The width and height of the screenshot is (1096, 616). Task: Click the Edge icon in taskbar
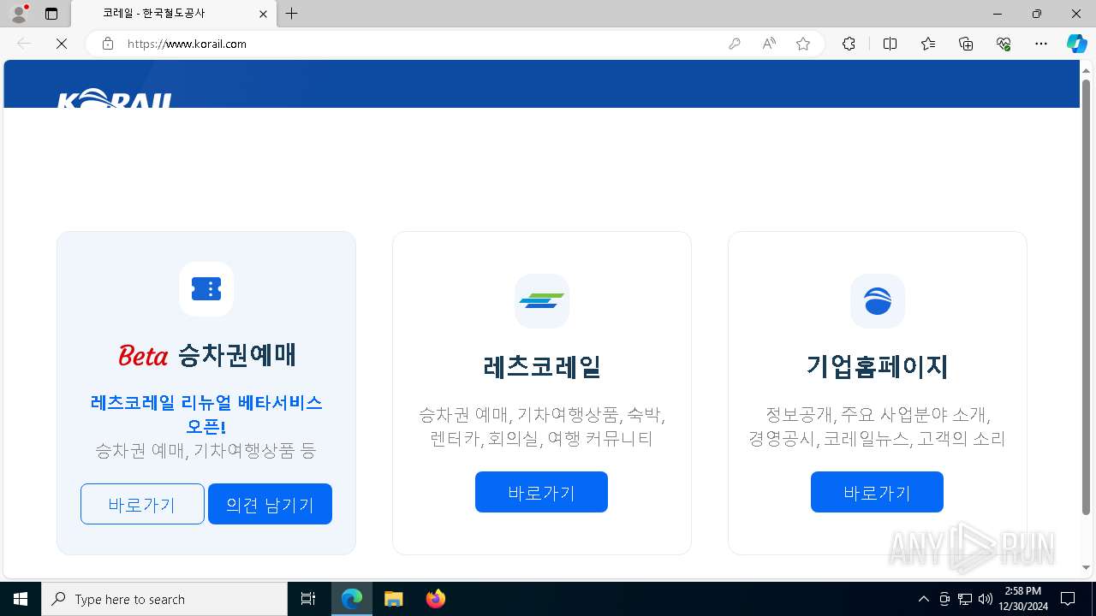click(x=352, y=599)
